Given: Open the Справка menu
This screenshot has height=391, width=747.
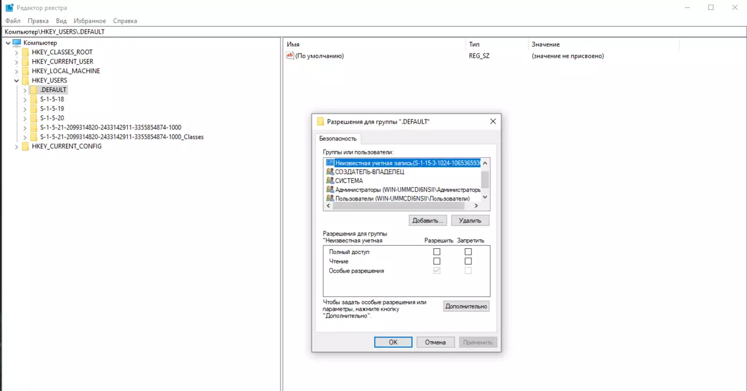Looking at the screenshot, I should (125, 20).
